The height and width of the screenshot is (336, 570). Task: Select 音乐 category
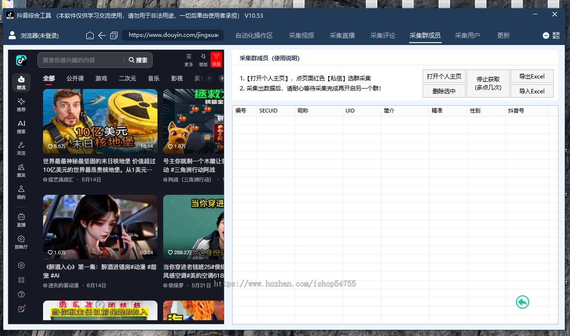[154, 78]
